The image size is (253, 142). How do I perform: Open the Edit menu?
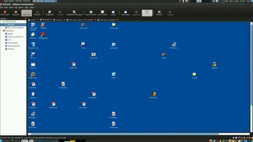pos(6,7)
